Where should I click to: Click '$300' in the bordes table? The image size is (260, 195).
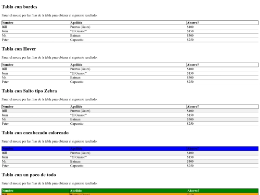pyautogui.click(x=190, y=36)
